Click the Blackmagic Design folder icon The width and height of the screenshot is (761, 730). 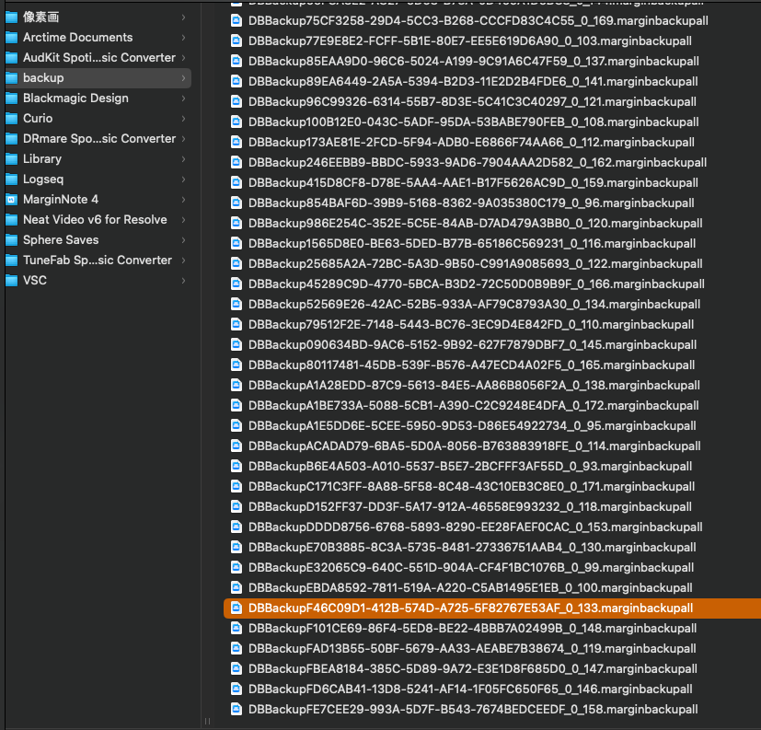click(11, 98)
